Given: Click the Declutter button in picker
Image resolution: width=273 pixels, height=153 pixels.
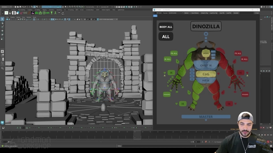Looking at the screenshot, I should [x=236, y=13].
